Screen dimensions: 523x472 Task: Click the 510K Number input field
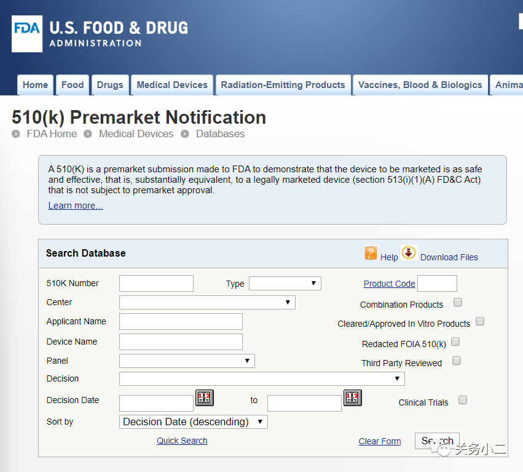pyautogui.click(x=156, y=284)
